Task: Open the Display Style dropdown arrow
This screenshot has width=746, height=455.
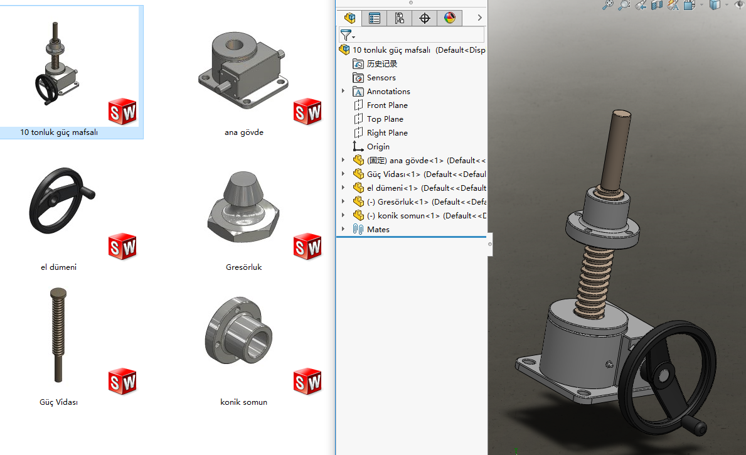Action: pyautogui.click(x=727, y=5)
